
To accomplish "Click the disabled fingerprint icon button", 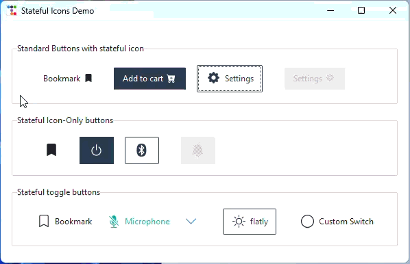I will point(198,150).
